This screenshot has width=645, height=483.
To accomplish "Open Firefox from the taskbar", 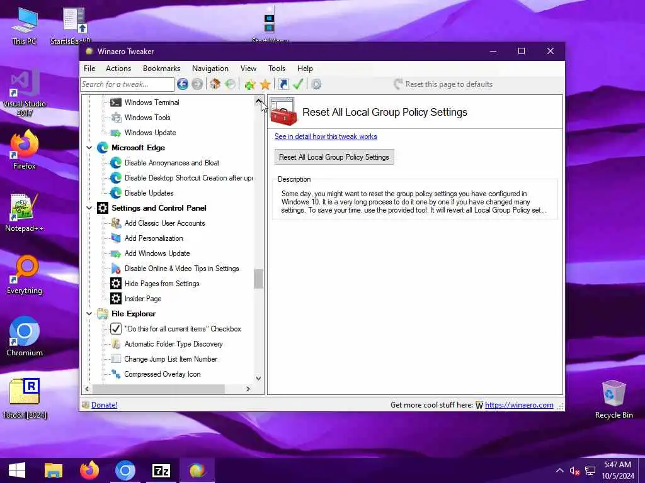I will (89, 470).
